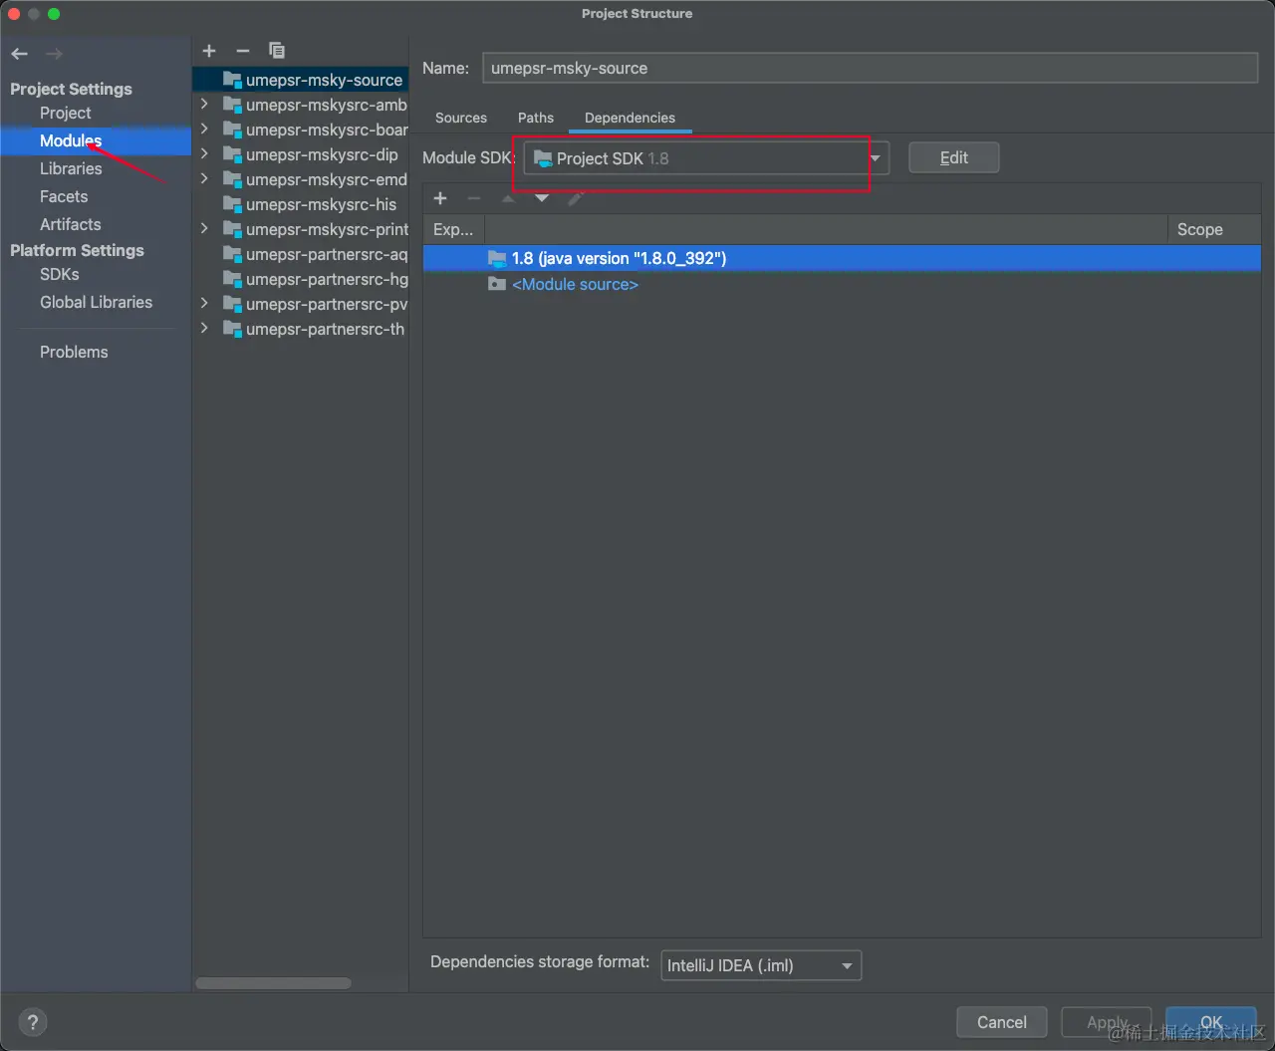Switch to the Sources tab
The image size is (1275, 1051).
coord(461,118)
